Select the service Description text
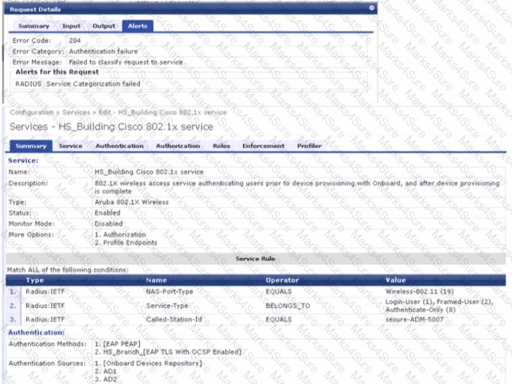Image resolution: width=512 pixels, height=384 pixels. (x=297, y=187)
